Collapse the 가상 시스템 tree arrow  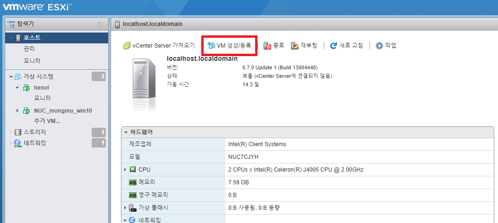pyautogui.click(x=11, y=77)
